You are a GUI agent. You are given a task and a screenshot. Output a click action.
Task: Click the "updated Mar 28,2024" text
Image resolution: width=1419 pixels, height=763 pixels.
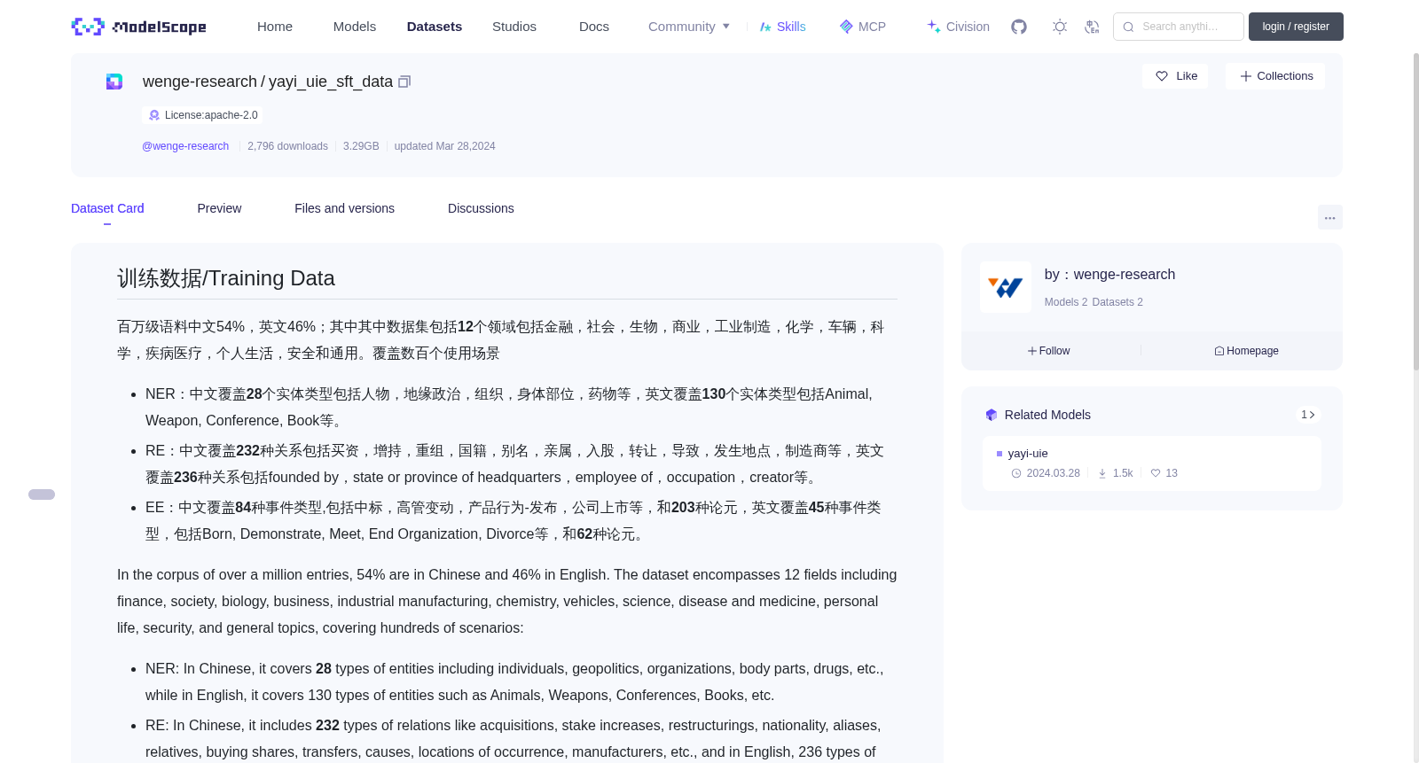[445, 146]
